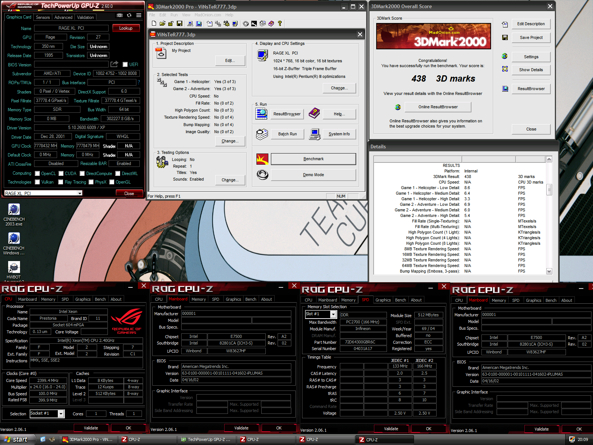The height and width of the screenshot is (445, 593).
Task: Click the Display and CPU Settings monitor icon
Action: [x=262, y=55]
